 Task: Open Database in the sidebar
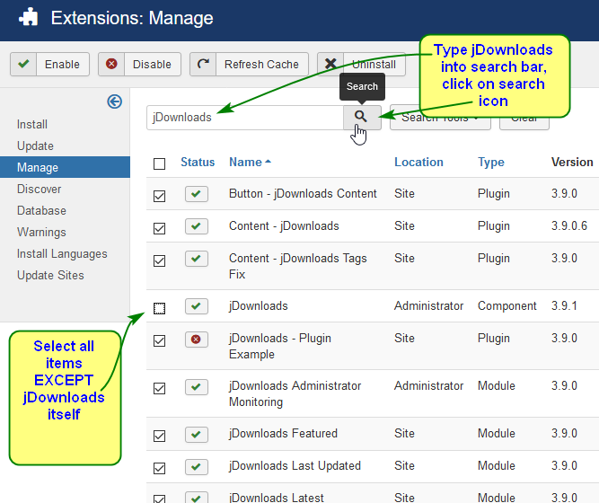tap(41, 210)
